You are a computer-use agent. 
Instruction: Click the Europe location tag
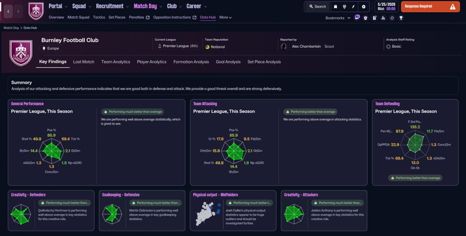coord(51,48)
